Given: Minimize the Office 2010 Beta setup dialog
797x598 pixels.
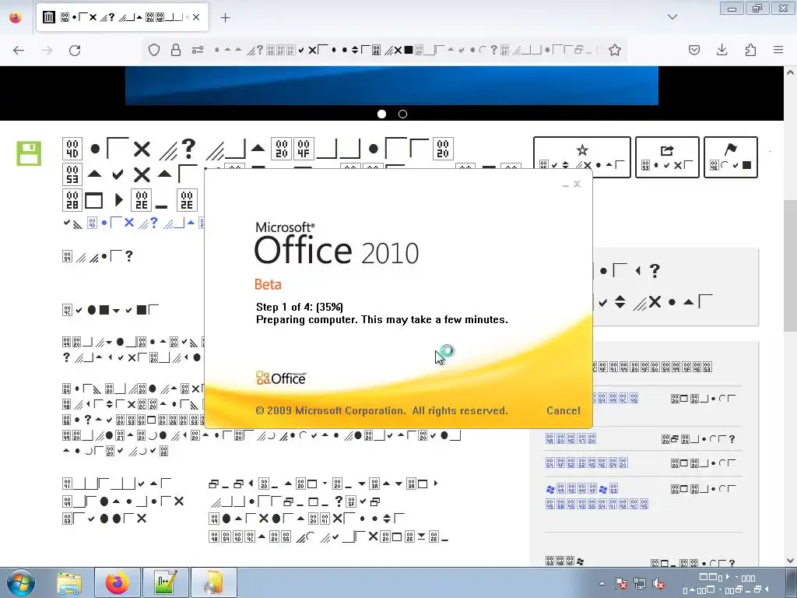Looking at the screenshot, I should (x=566, y=185).
